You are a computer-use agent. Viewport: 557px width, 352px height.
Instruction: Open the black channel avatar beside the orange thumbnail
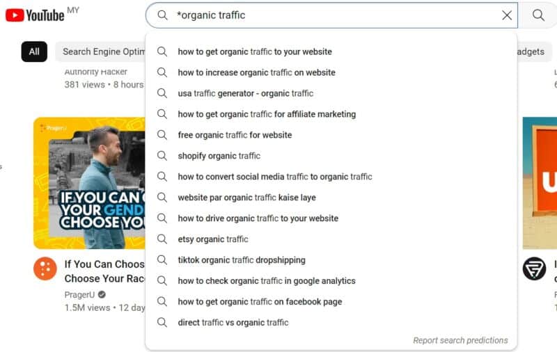534,269
